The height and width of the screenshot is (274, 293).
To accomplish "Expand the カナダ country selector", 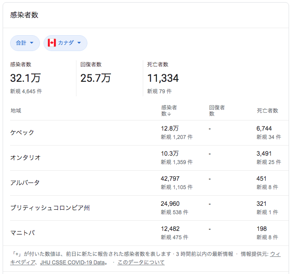I will coord(65,43).
